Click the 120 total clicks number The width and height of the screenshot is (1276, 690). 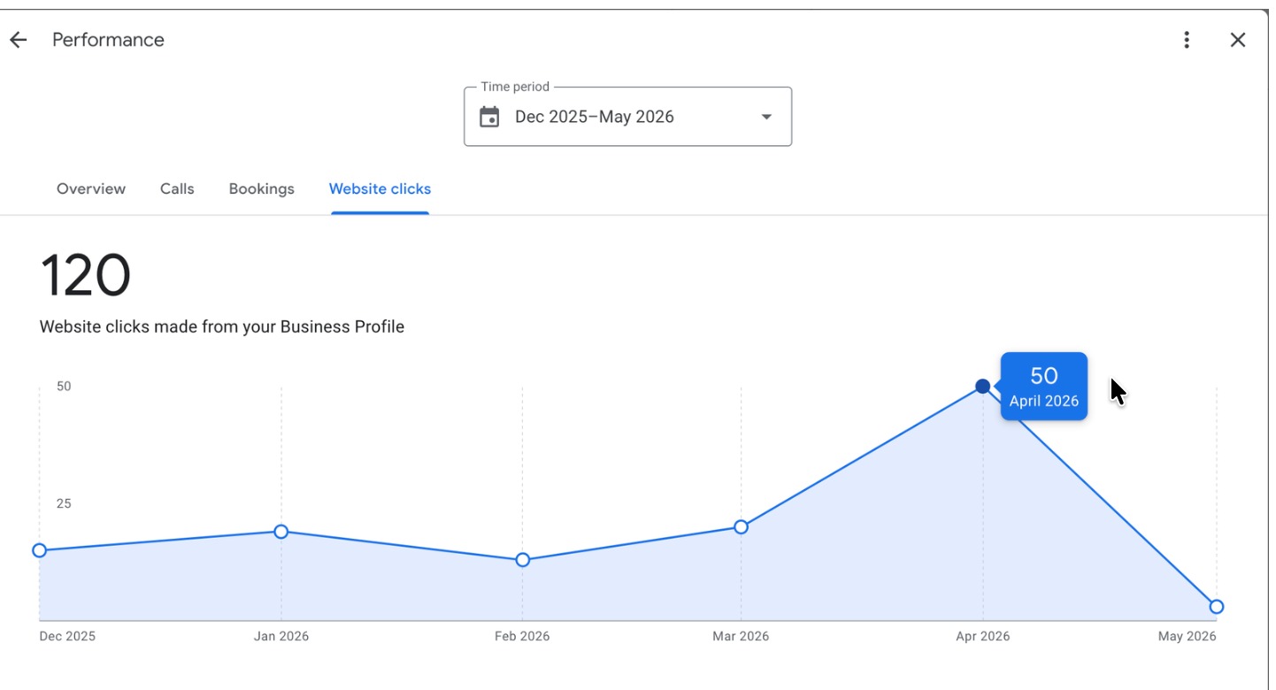[x=85, y=275]
